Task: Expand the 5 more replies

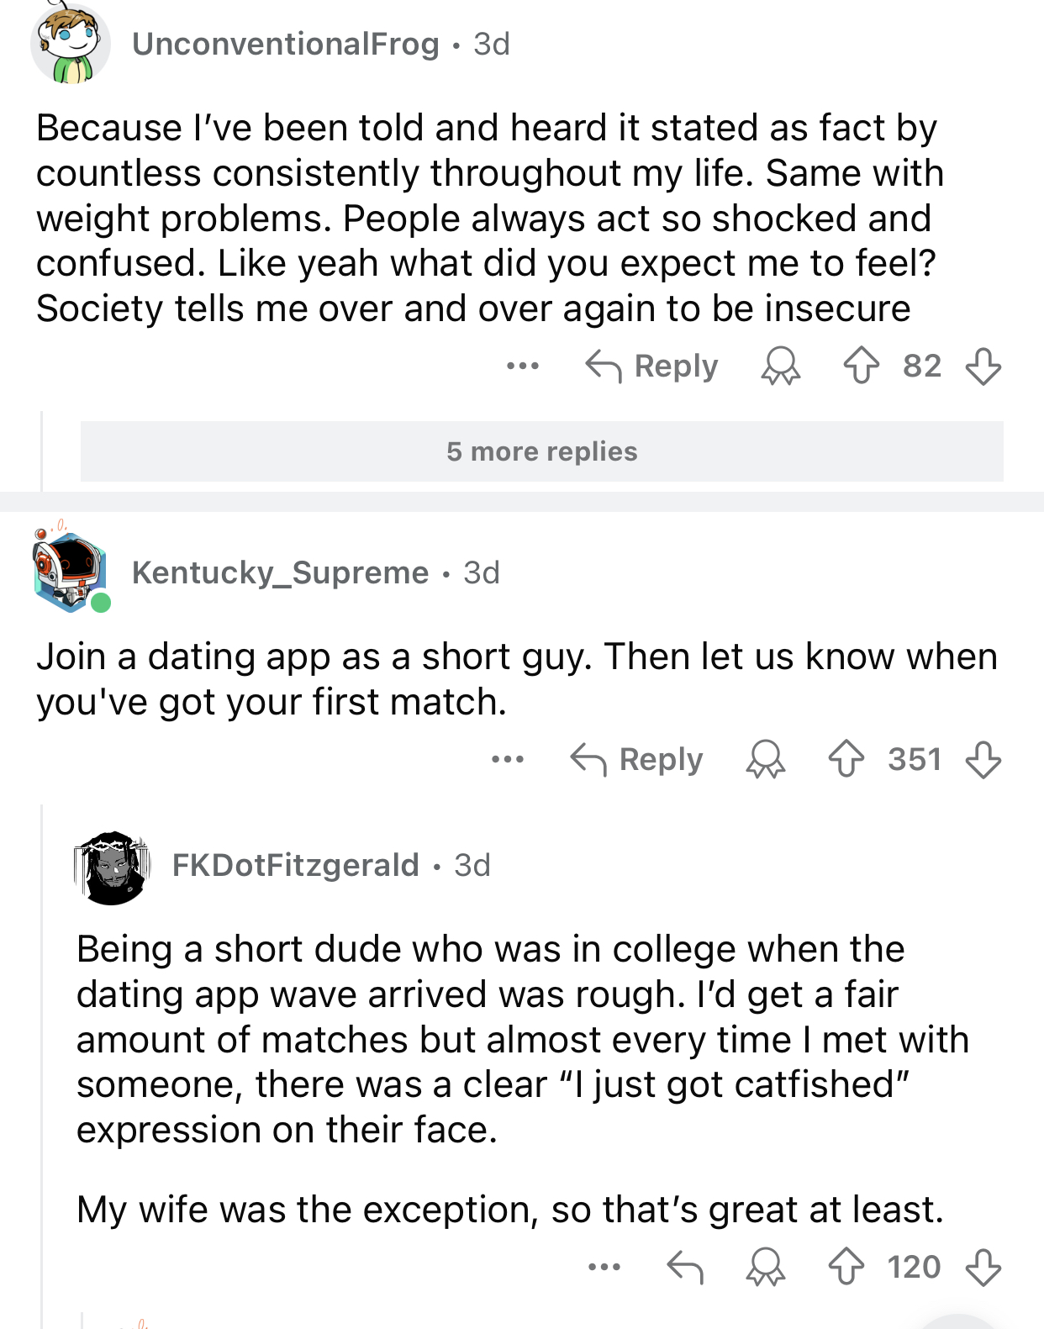Action: click(541, 451)
